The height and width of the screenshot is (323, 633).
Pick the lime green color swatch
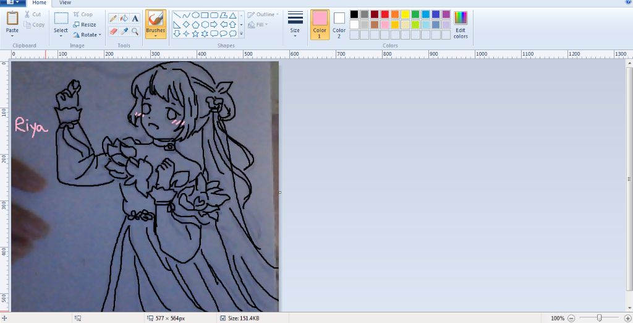(415, 25)
